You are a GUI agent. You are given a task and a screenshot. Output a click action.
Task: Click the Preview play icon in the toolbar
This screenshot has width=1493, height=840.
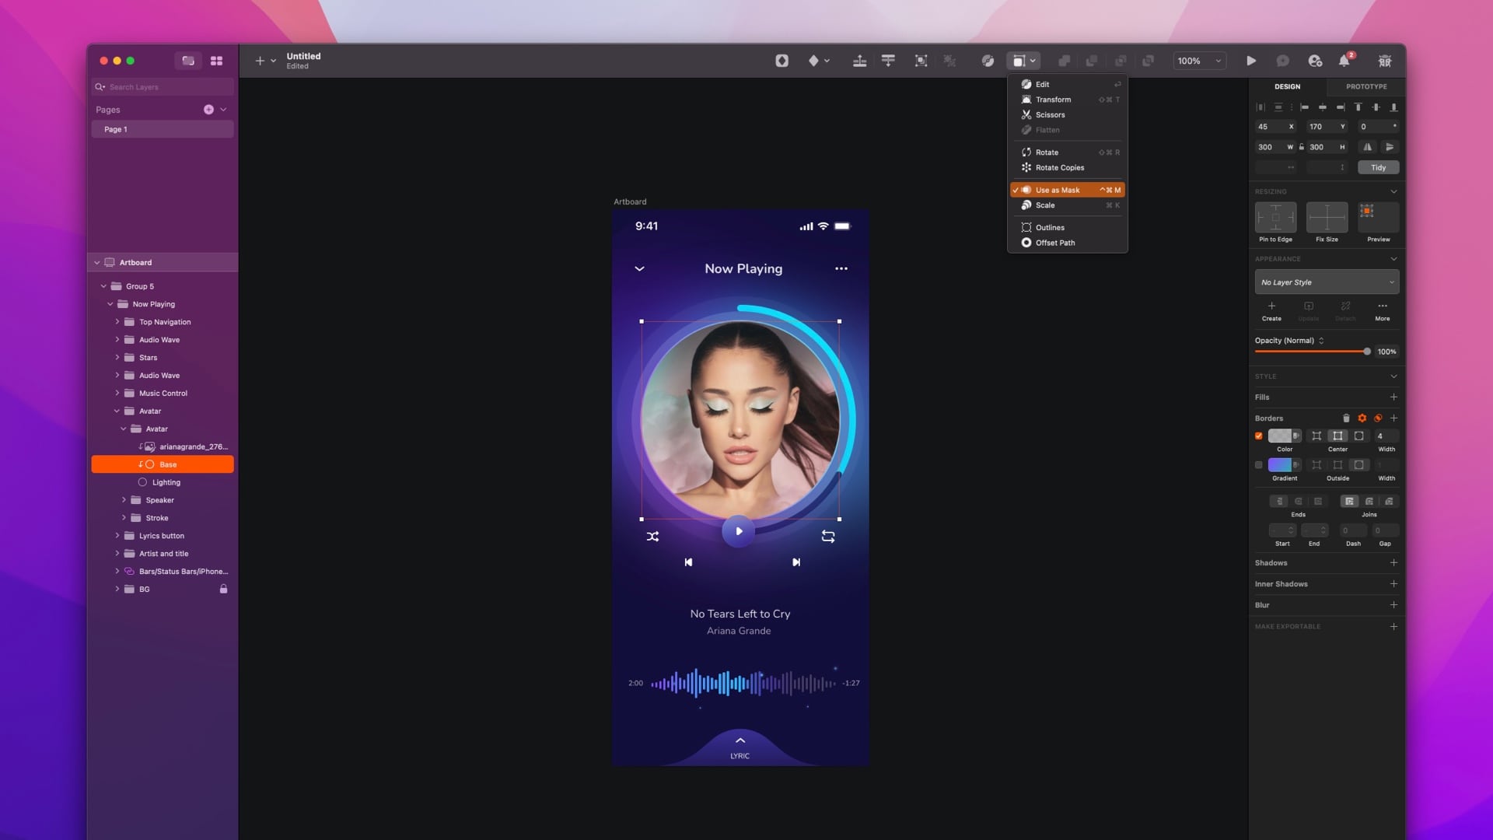1252,61
